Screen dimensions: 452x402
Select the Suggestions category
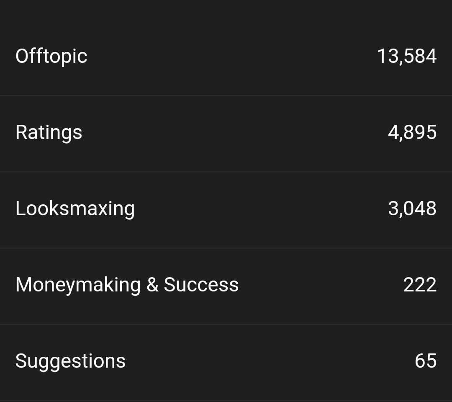pos(70,361)
